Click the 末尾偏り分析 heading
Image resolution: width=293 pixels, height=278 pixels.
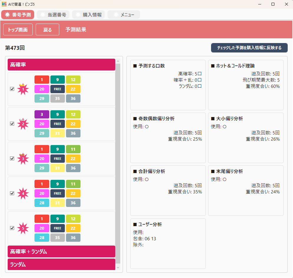click(227, 171)
